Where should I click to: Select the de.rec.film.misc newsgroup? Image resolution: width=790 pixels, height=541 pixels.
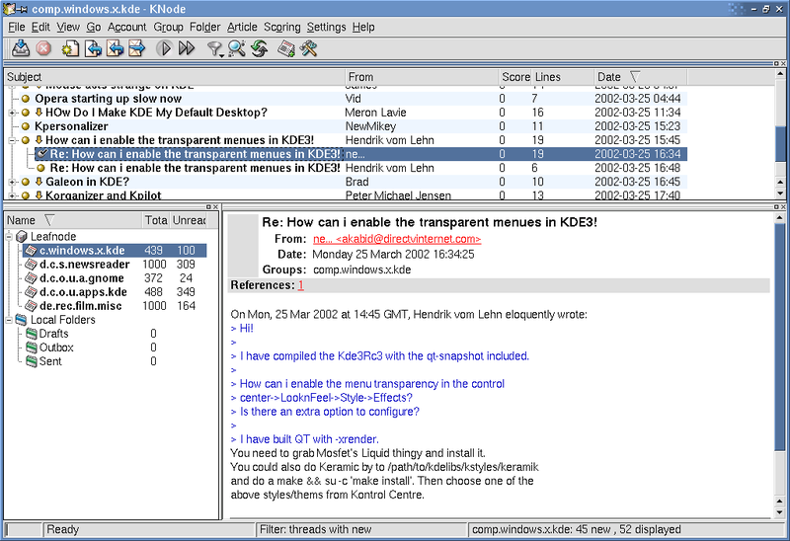pyautogui.click(x=81, y=306)
